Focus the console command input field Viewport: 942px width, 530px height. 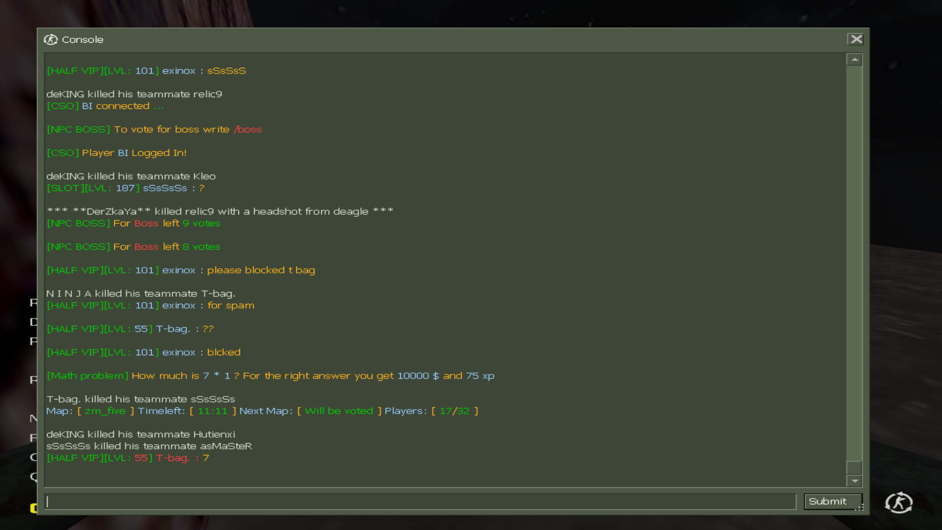click(419, 502)
